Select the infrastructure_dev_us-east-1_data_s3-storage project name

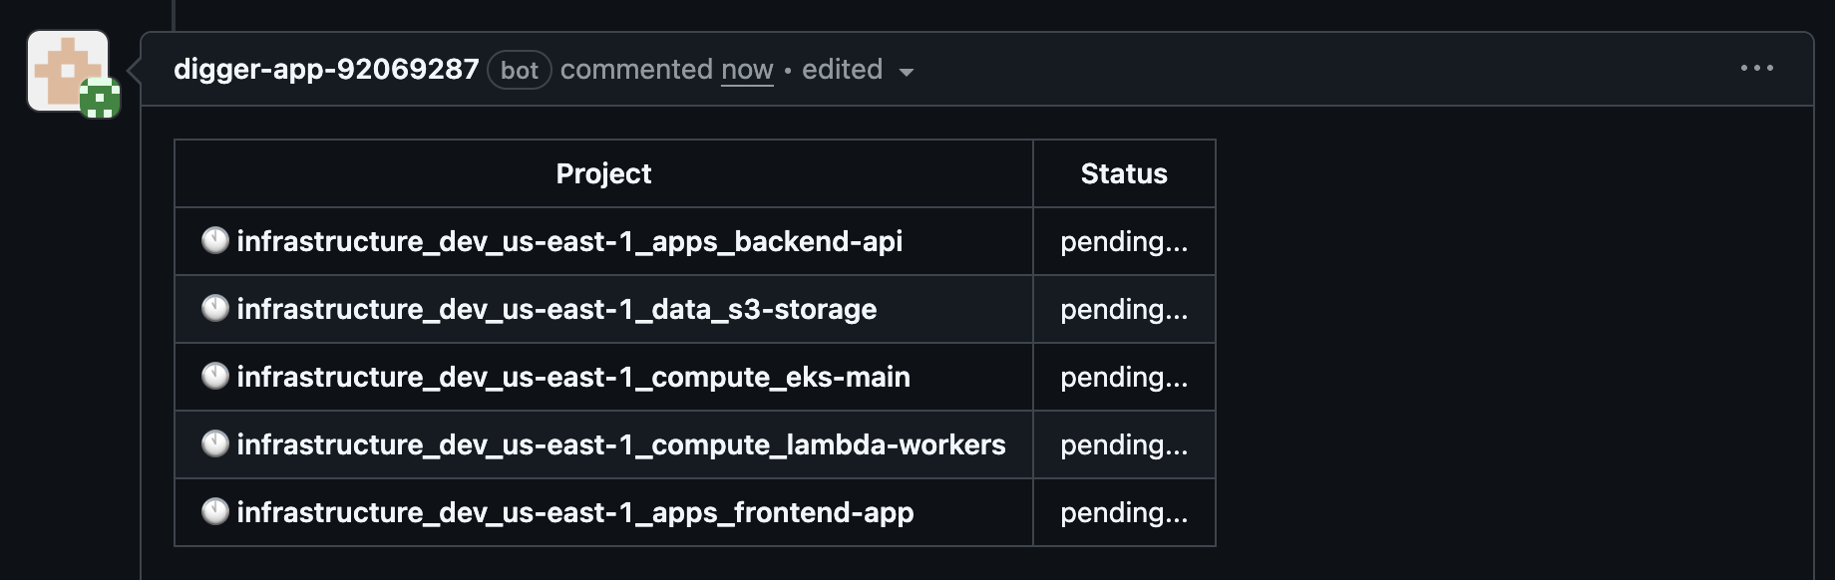(556, 309)
